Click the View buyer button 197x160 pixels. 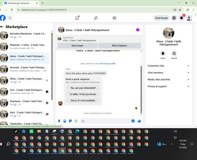[77, 46]
